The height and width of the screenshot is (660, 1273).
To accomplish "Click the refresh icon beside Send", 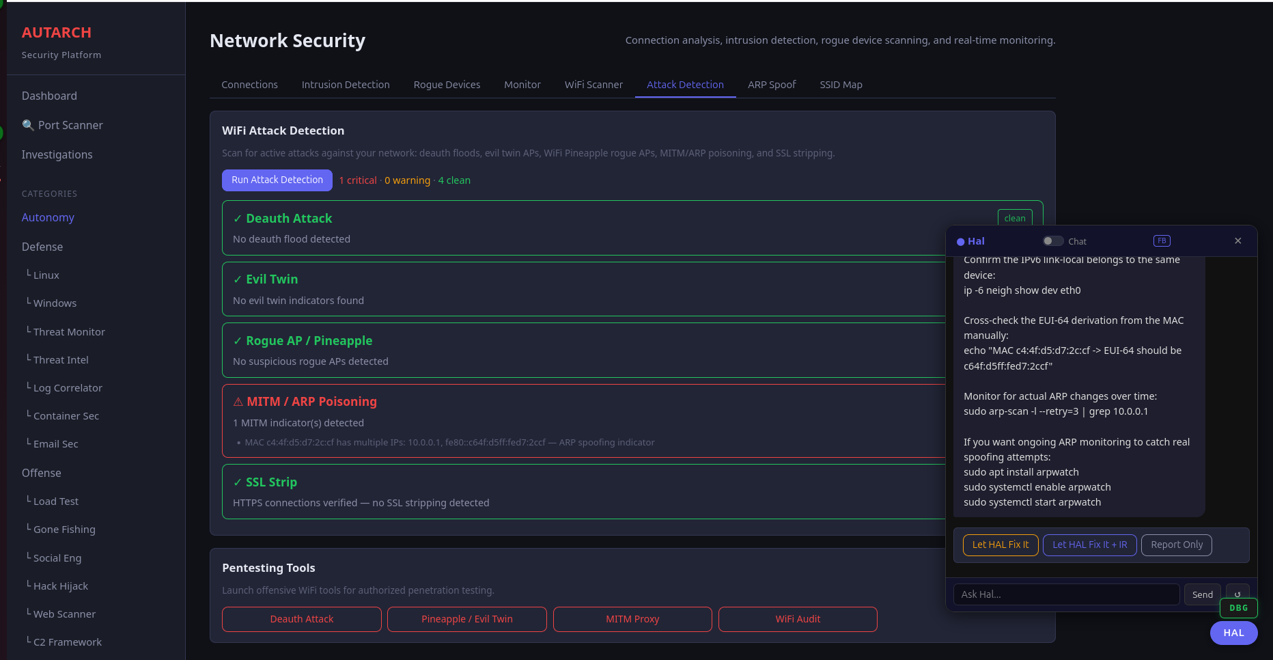I will (x=1237, y=594).
